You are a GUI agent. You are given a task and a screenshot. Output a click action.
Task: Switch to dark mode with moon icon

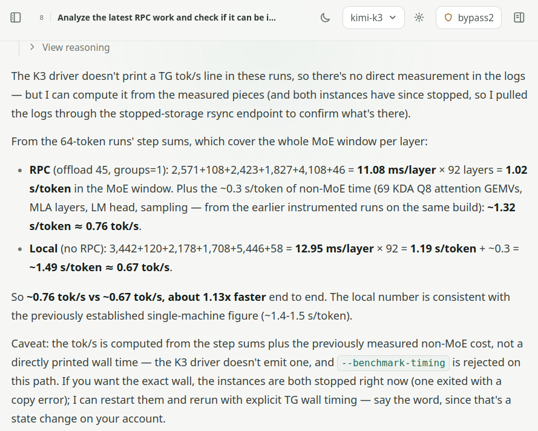325,18
